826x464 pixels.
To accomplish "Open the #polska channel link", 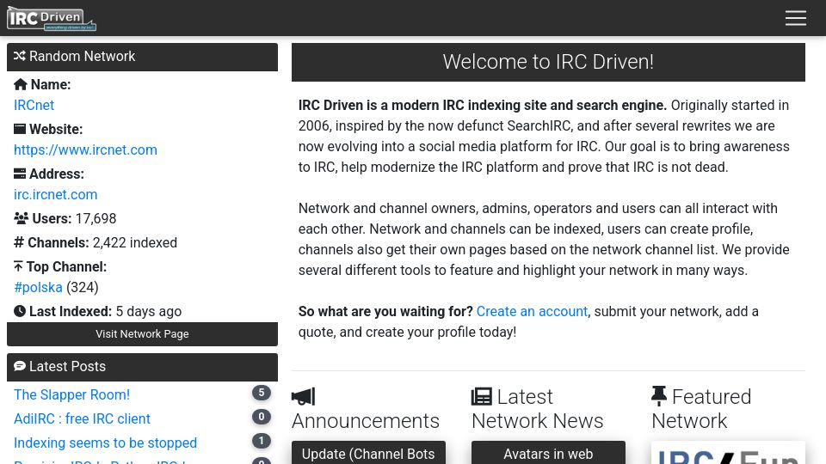I will 38,287.
